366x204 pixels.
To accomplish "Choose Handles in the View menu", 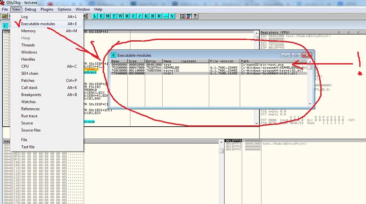I will pos(47,59).
